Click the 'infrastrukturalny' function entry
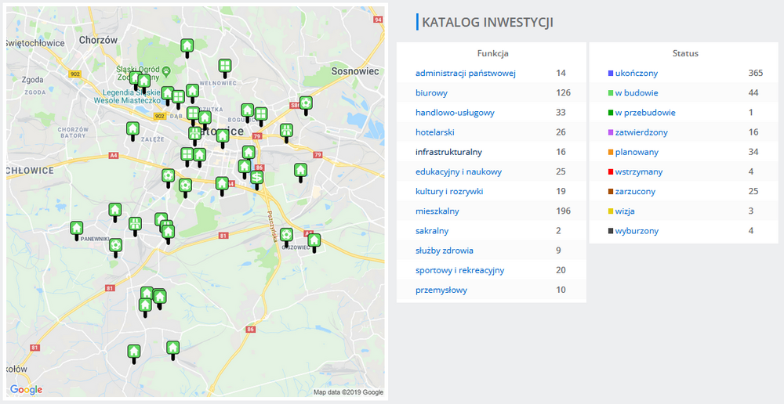 coord(448,152)
